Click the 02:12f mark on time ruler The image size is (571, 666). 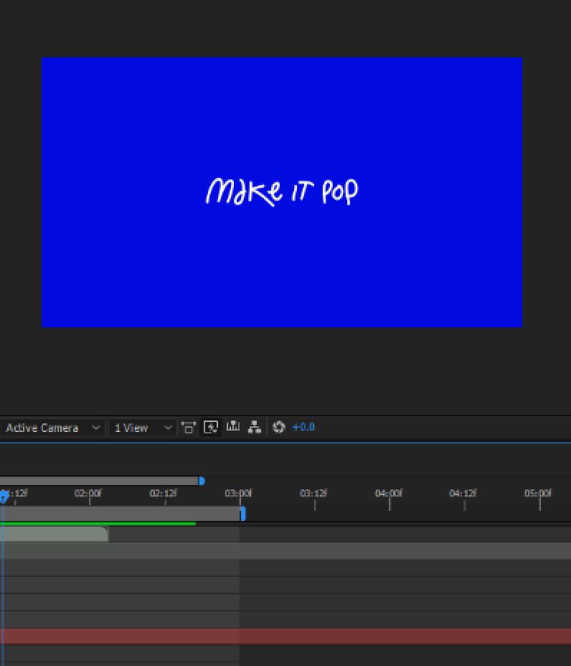tap(163, 493)
